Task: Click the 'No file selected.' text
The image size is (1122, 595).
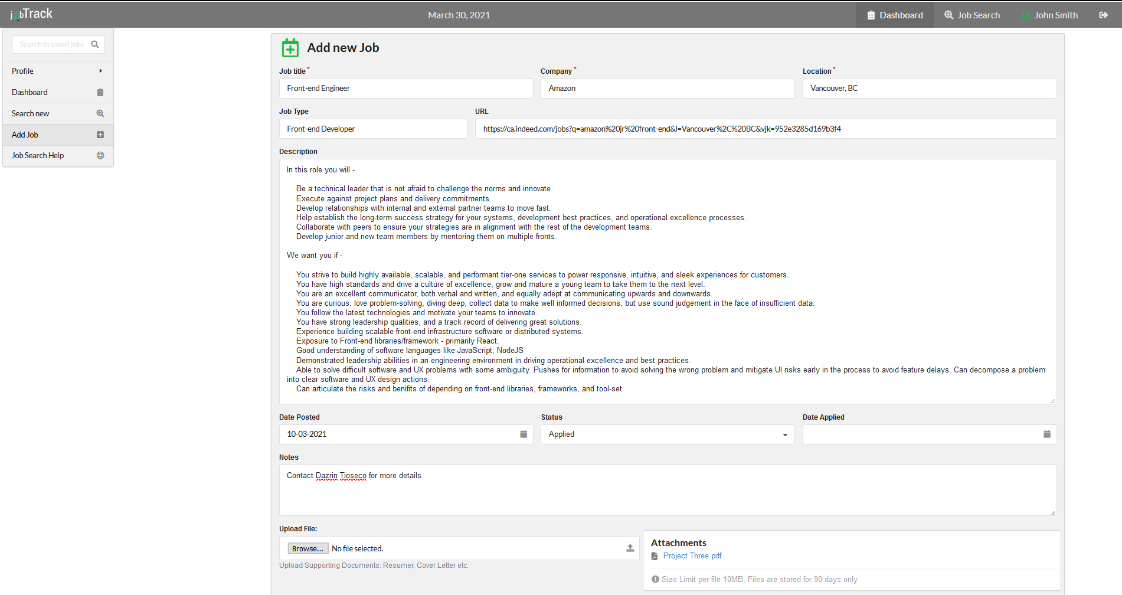Action: coord(357,549)
